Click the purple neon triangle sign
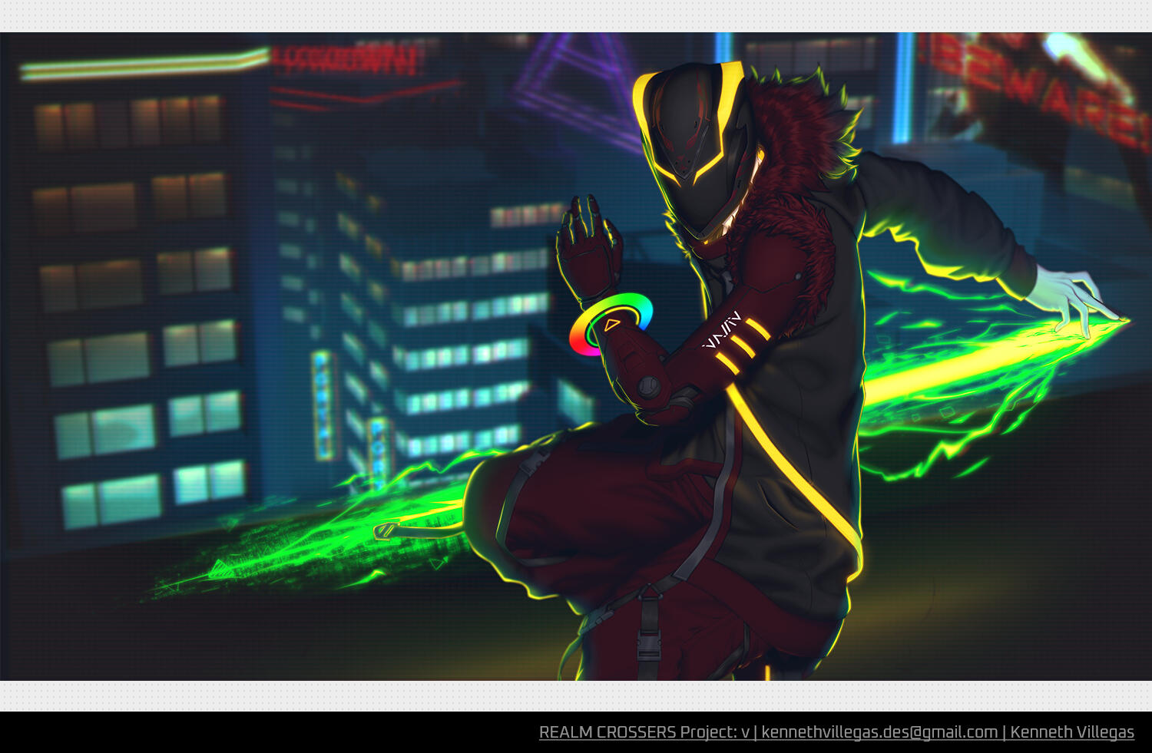The image size is (1152, 753). coord(568,77)
